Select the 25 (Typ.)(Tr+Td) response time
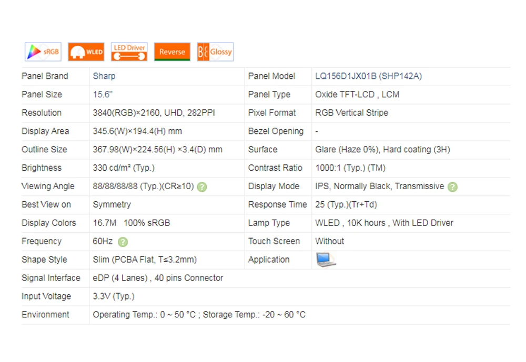 click(346, 205)
